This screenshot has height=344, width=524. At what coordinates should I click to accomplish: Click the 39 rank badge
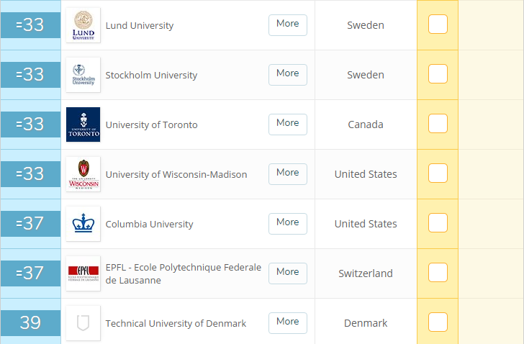tap(30, 323)
